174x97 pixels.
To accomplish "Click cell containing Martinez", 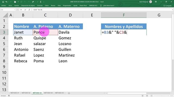I will point(70,55).
